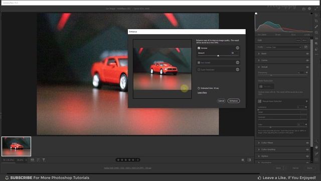Toggle visibility of Detail panel edits
The image size is (321, 181).
(307, 67)
